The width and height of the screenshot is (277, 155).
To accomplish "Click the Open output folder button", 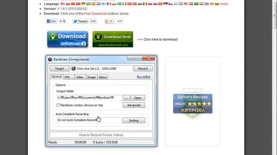I will click(x=138, y=98).
